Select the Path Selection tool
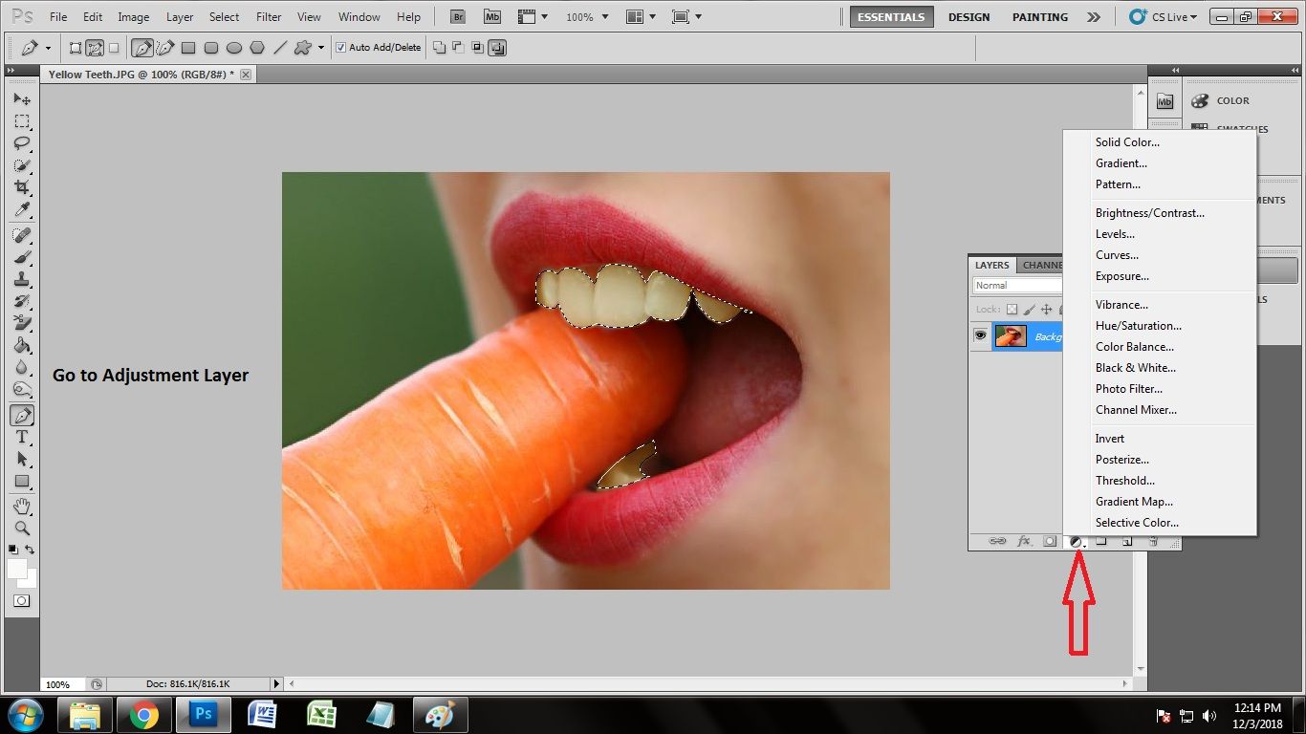 [x=21, y=459]
